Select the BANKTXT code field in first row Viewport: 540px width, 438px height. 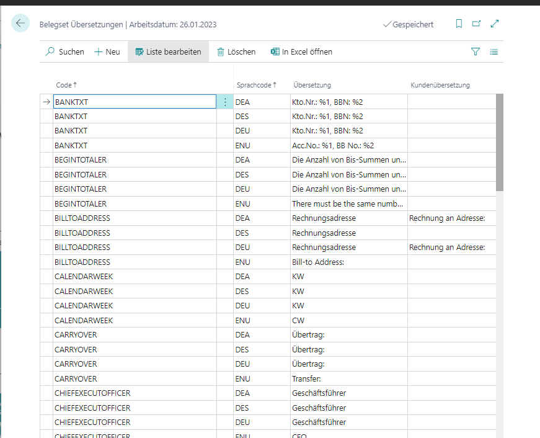coord(134,102)
